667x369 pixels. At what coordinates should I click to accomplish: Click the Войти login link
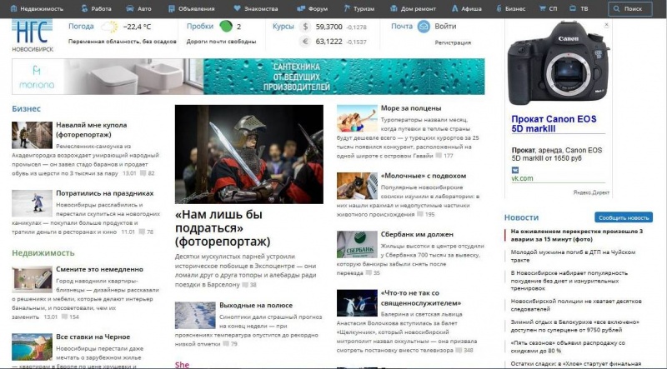pos(445,27)
